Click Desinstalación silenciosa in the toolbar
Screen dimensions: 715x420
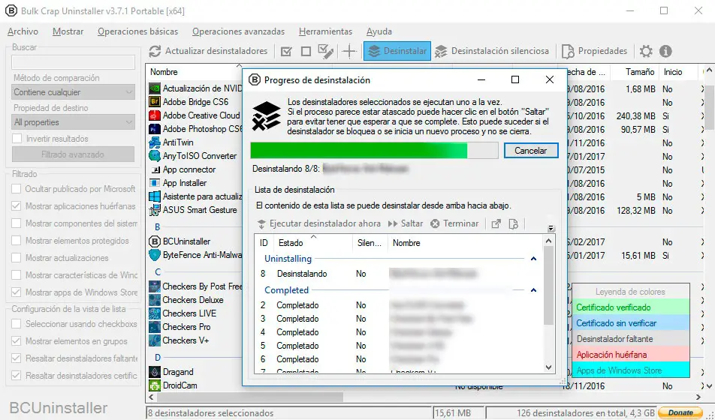coord(491,51)
